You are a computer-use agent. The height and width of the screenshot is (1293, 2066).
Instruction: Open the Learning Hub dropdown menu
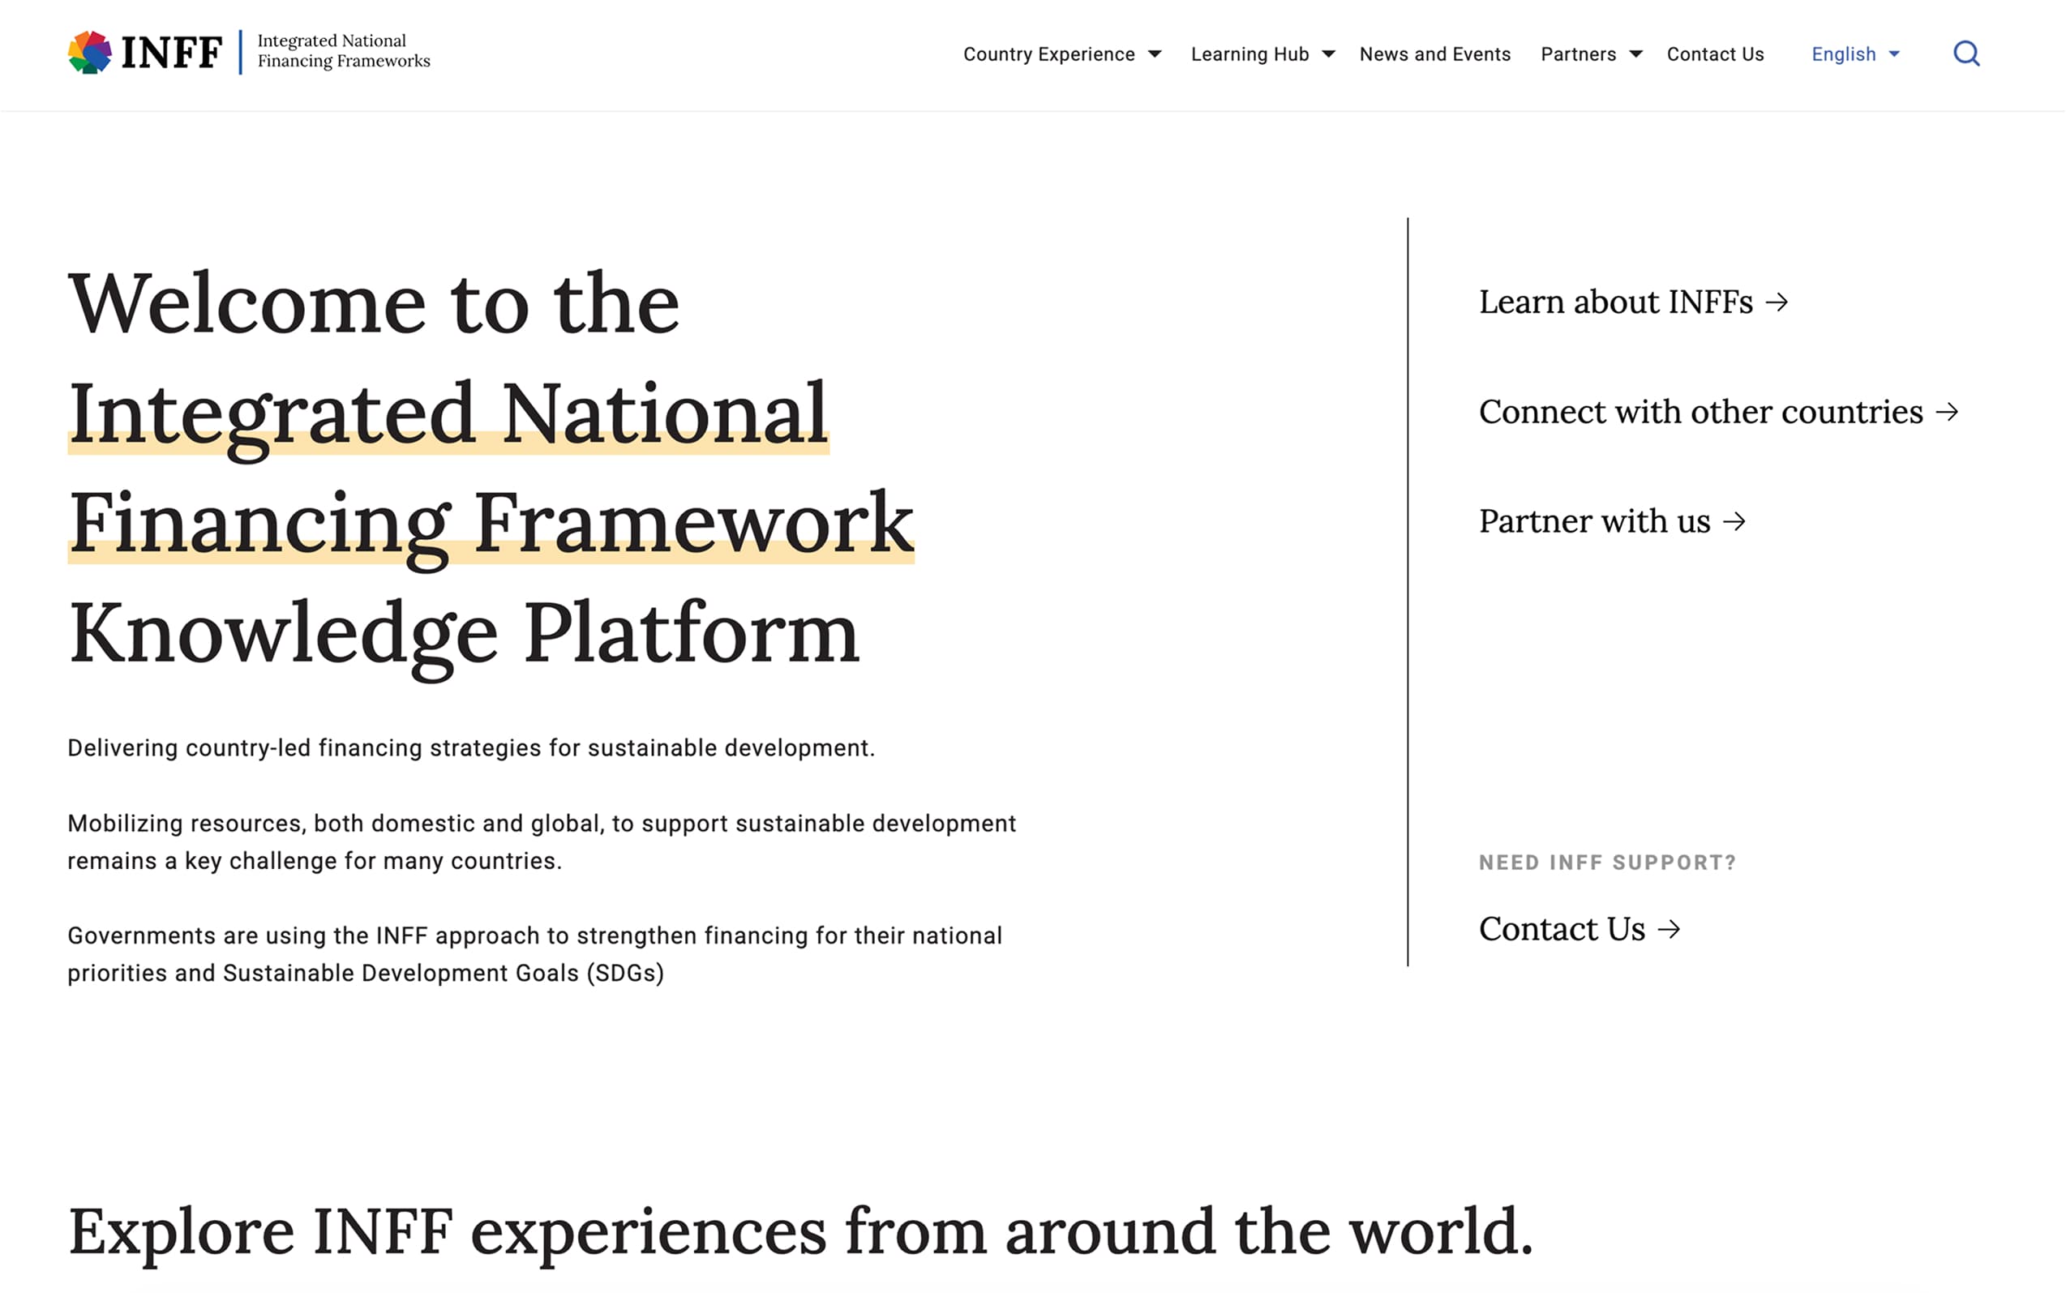pyautogui.click(x=1329, y=54)
